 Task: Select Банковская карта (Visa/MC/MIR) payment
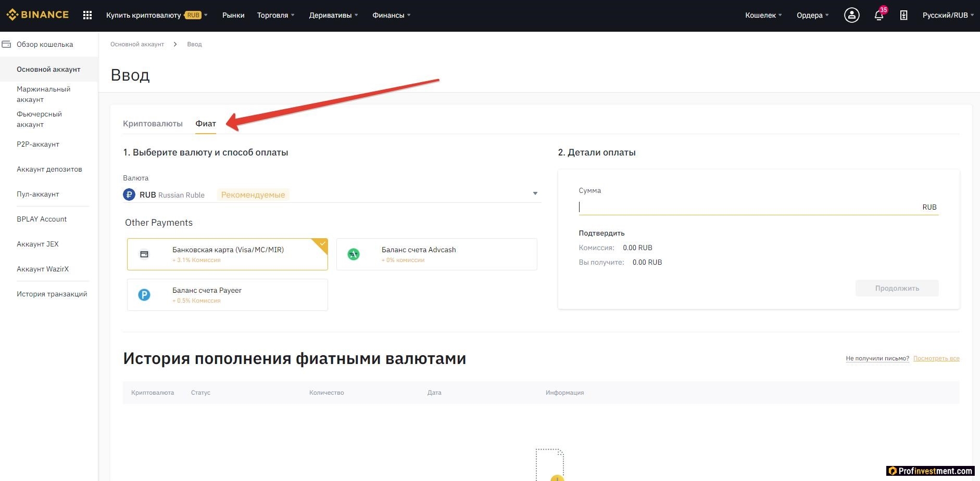click(228, 254)
